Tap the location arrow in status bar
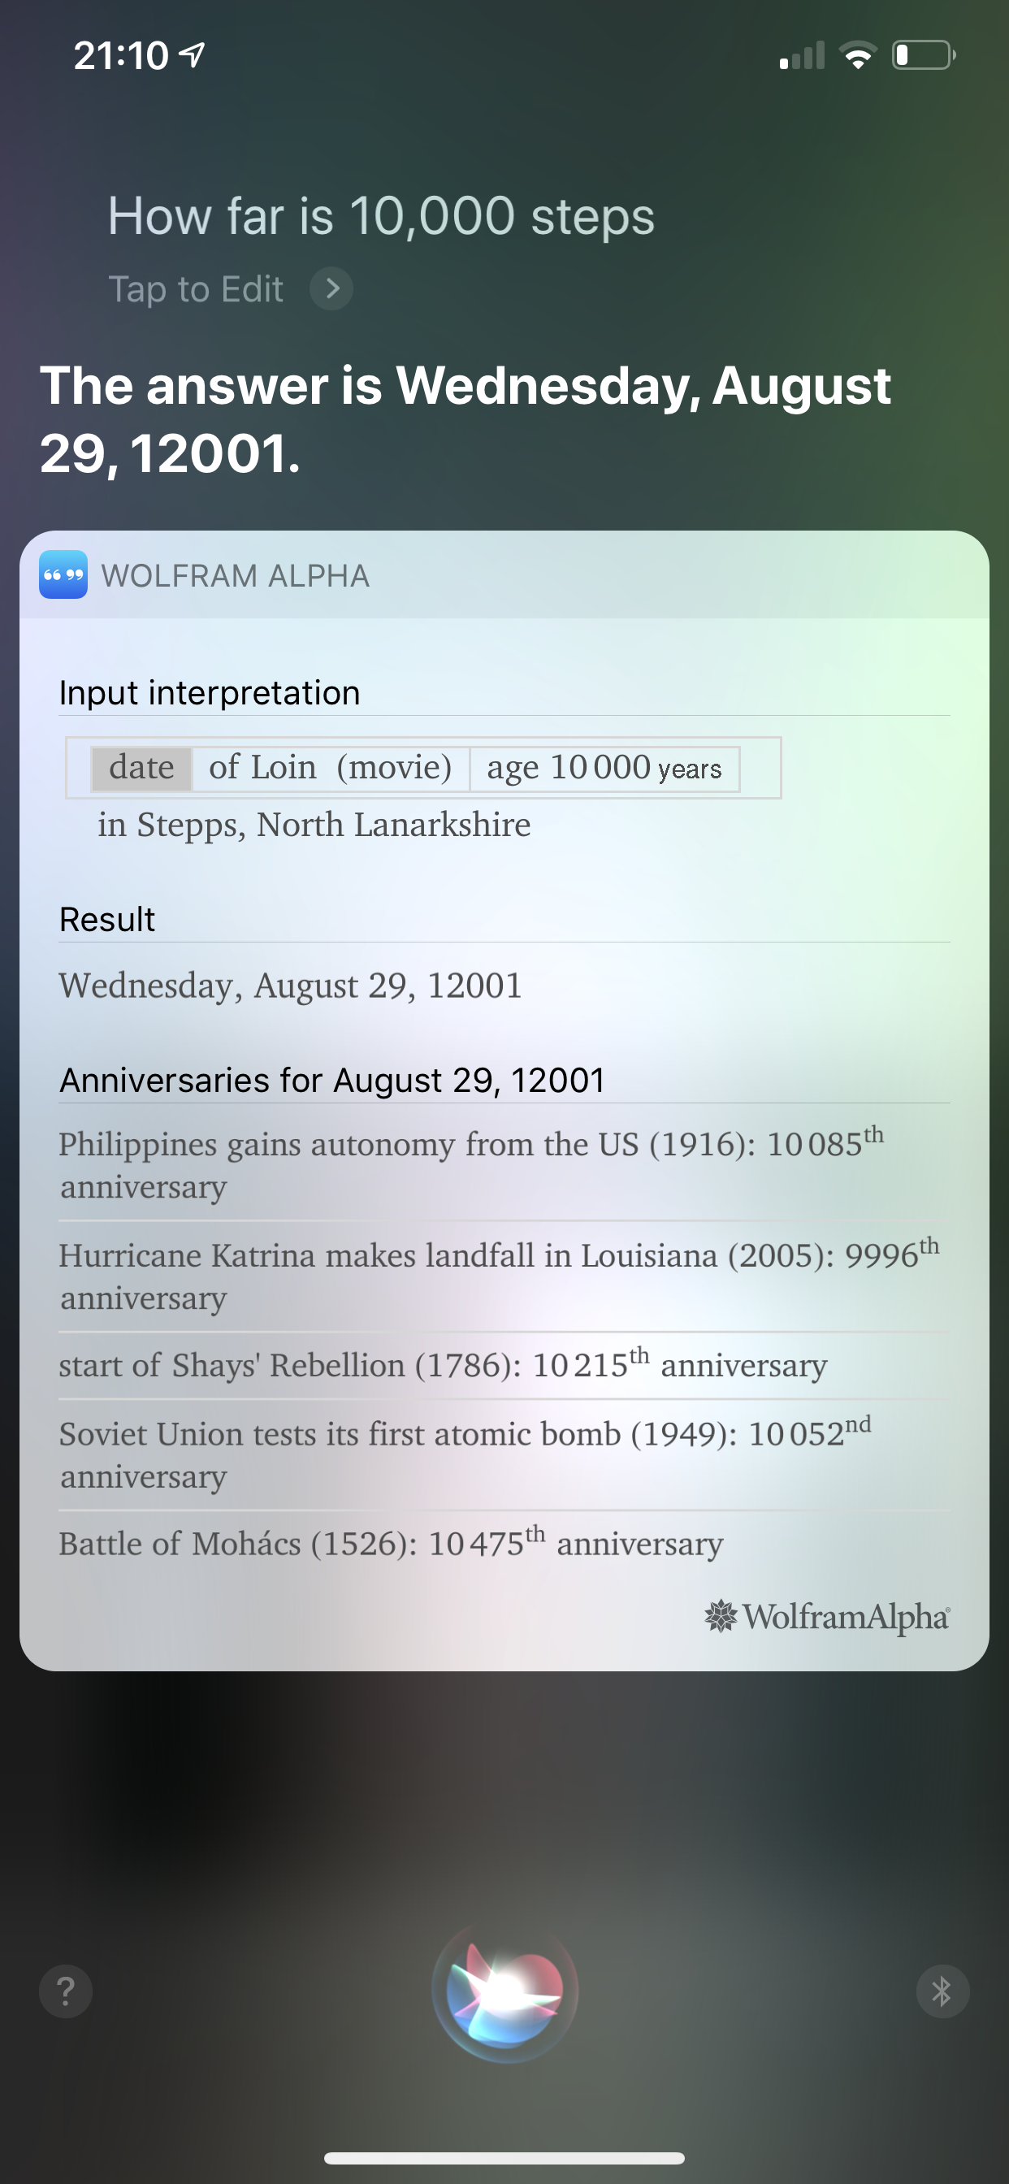 tap(193, 55)
